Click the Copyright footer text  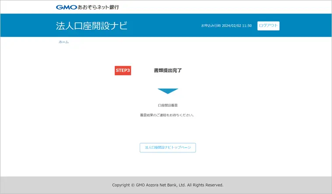tap(121, 185)
